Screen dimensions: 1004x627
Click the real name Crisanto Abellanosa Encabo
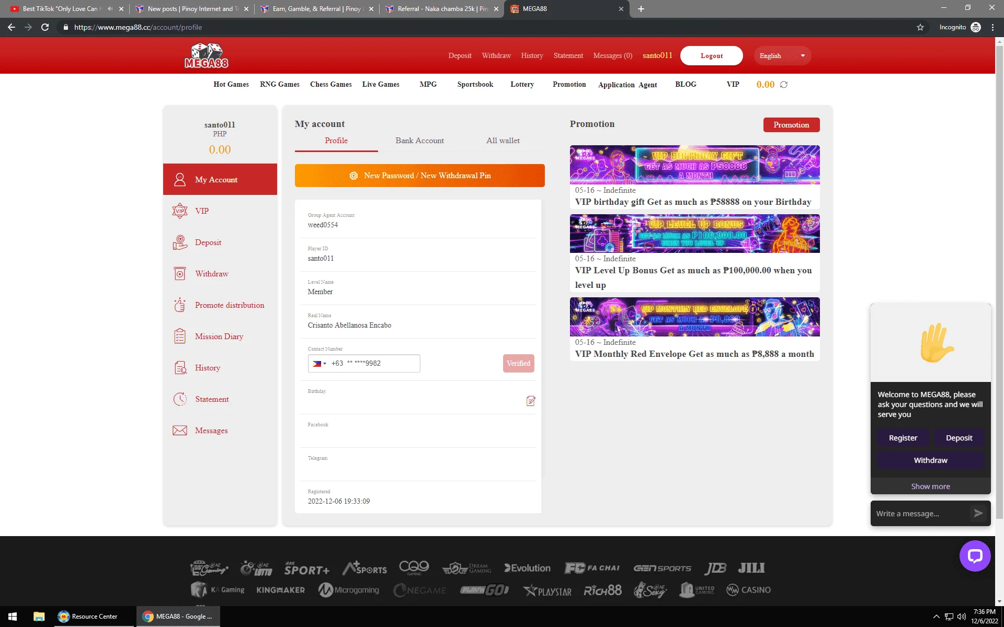[349, 326]
